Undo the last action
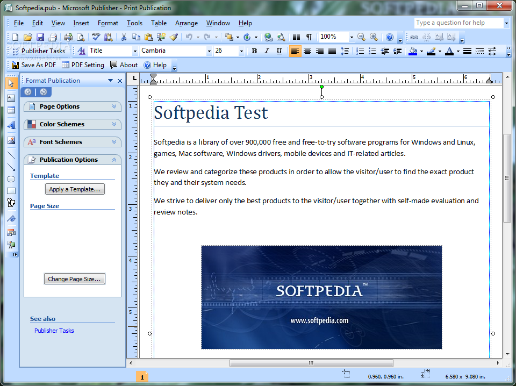Viewport: 516px width, 386px height. [x=189, y=37]
